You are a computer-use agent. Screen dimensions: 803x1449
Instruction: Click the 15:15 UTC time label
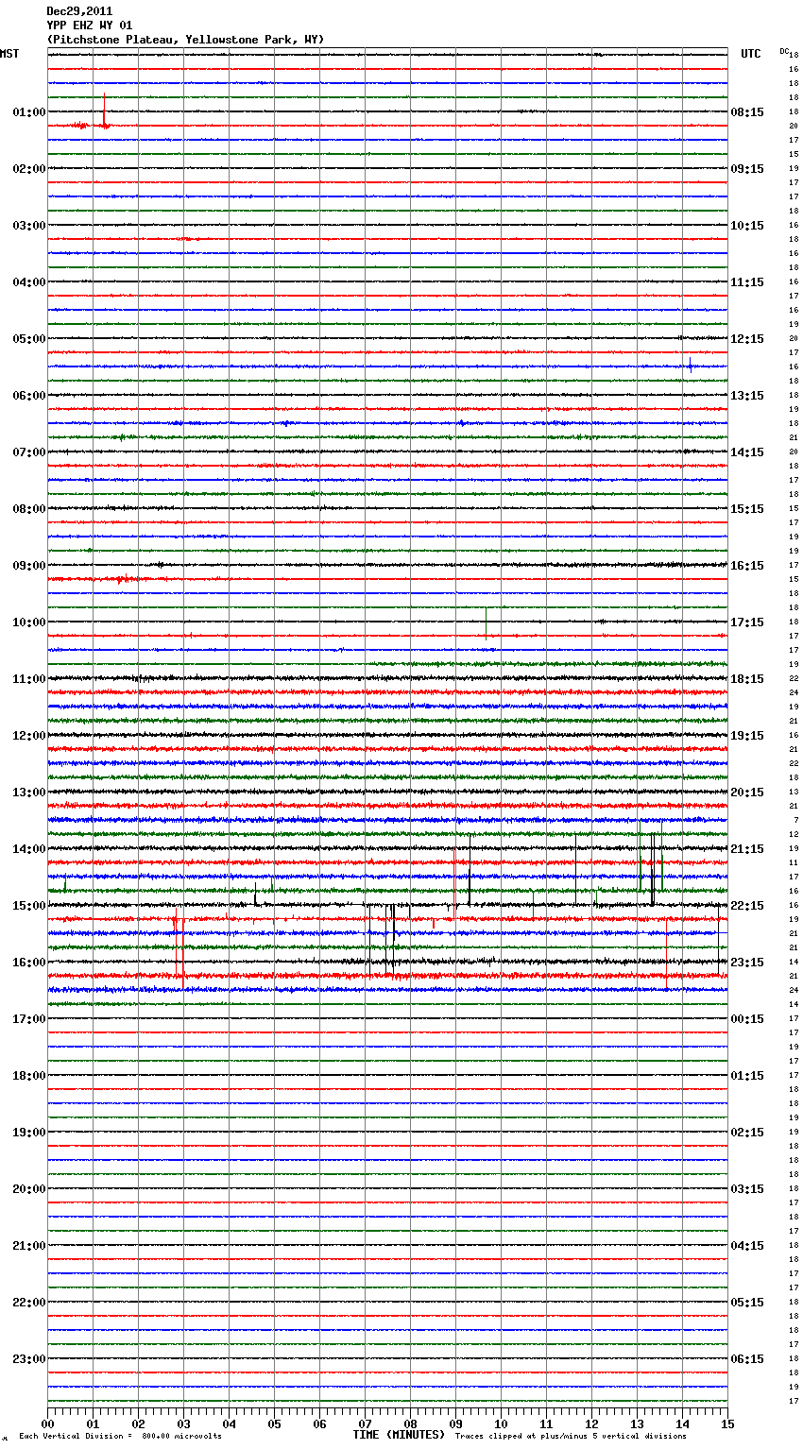point(747,509)
